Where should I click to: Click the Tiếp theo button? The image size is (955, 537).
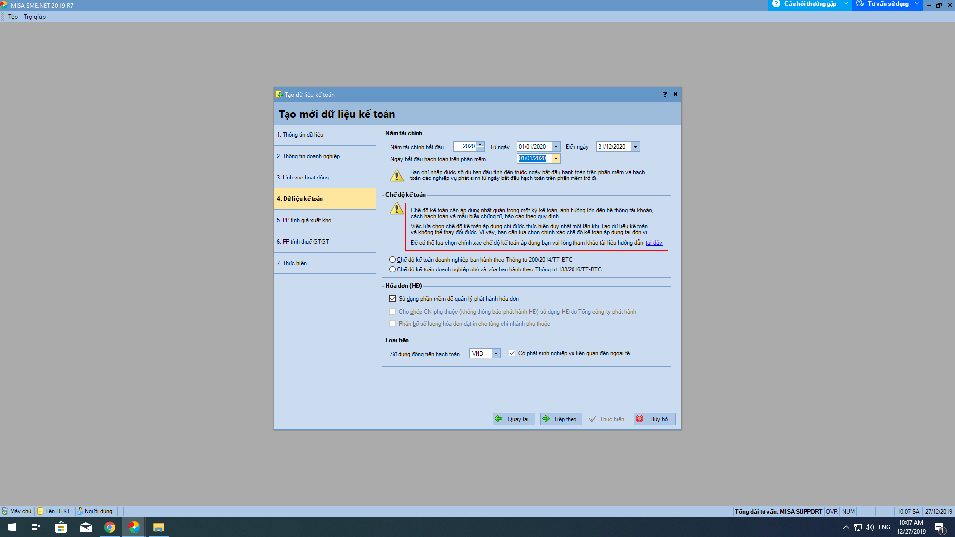point(561,419)
